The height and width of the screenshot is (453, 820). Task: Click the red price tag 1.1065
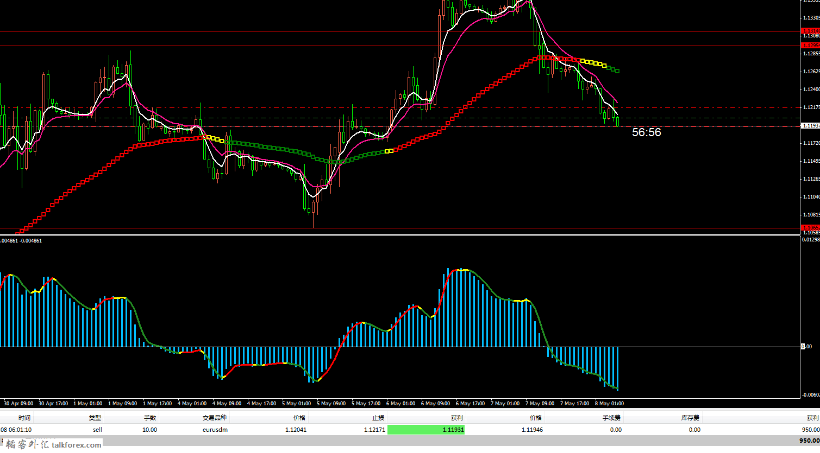pos(811,228)
